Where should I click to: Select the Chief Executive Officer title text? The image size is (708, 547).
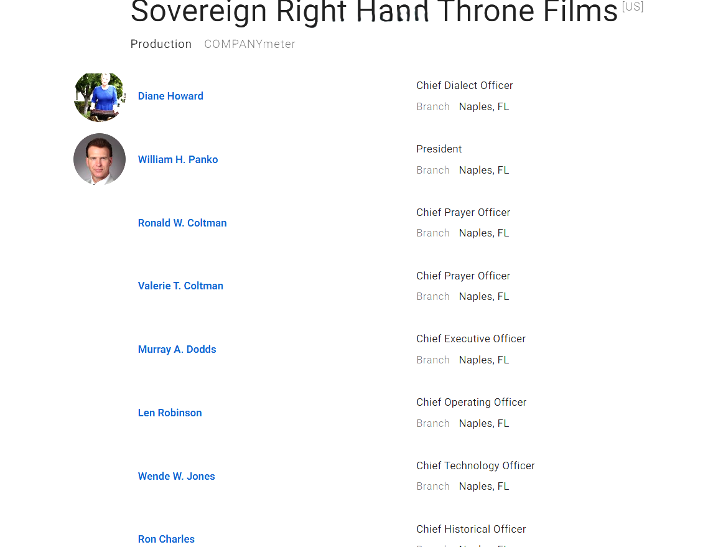coord(471,339)
